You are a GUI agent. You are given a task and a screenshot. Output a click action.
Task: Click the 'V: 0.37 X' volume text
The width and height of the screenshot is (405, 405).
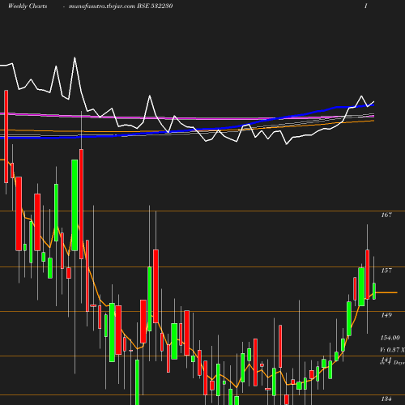point(393,350)
